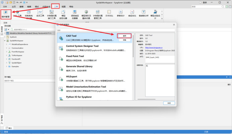Click the 卸载 uninstall button for CAD Tool
The width and height of the screenshot is (232, 134).
point(124,40)
